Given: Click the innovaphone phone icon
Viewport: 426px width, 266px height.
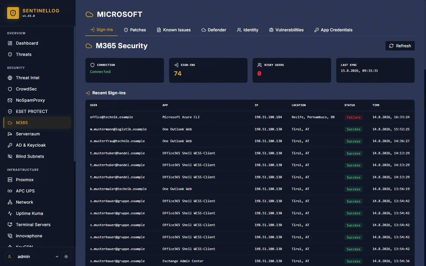Looking at the screenshot, I should point(10,236).
